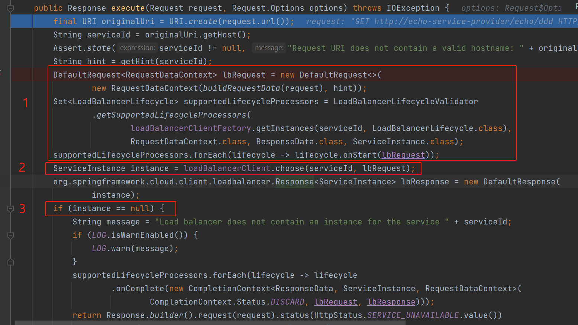Screen dimensions: 578x325
Task: Click 'RequestDataContext.class' argument
Action: (188, 142)
